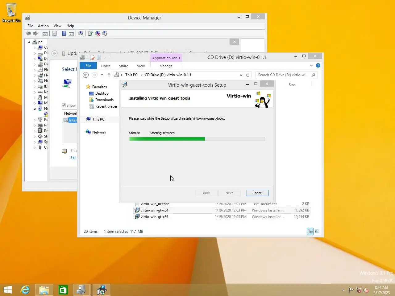Cancel the Virtio-win-guest-tools installation

click(257, 193)
